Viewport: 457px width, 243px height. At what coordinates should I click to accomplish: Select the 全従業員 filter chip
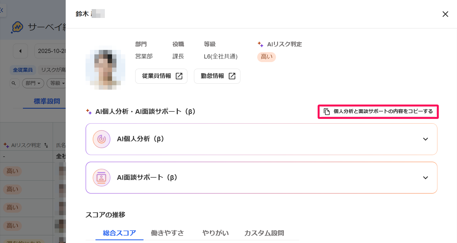coord(23,70)
